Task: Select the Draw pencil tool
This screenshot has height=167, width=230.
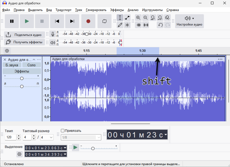Action: (120, 25)
